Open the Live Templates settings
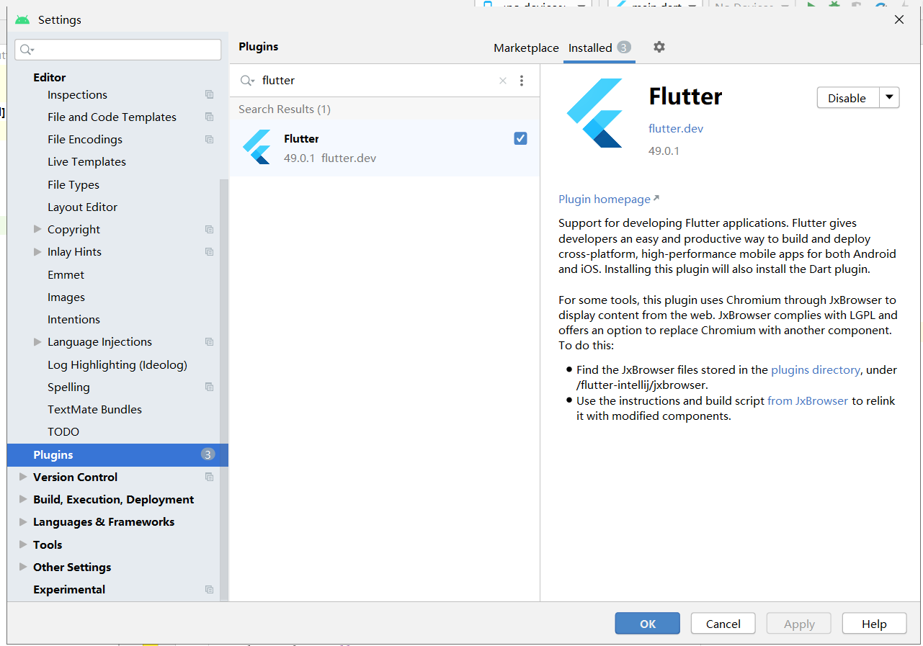Screen dimensions: 923x646 coord(86,161)
